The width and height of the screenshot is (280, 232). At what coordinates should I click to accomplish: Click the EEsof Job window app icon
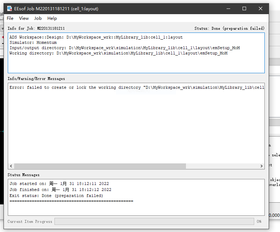[x=10, y=8]
